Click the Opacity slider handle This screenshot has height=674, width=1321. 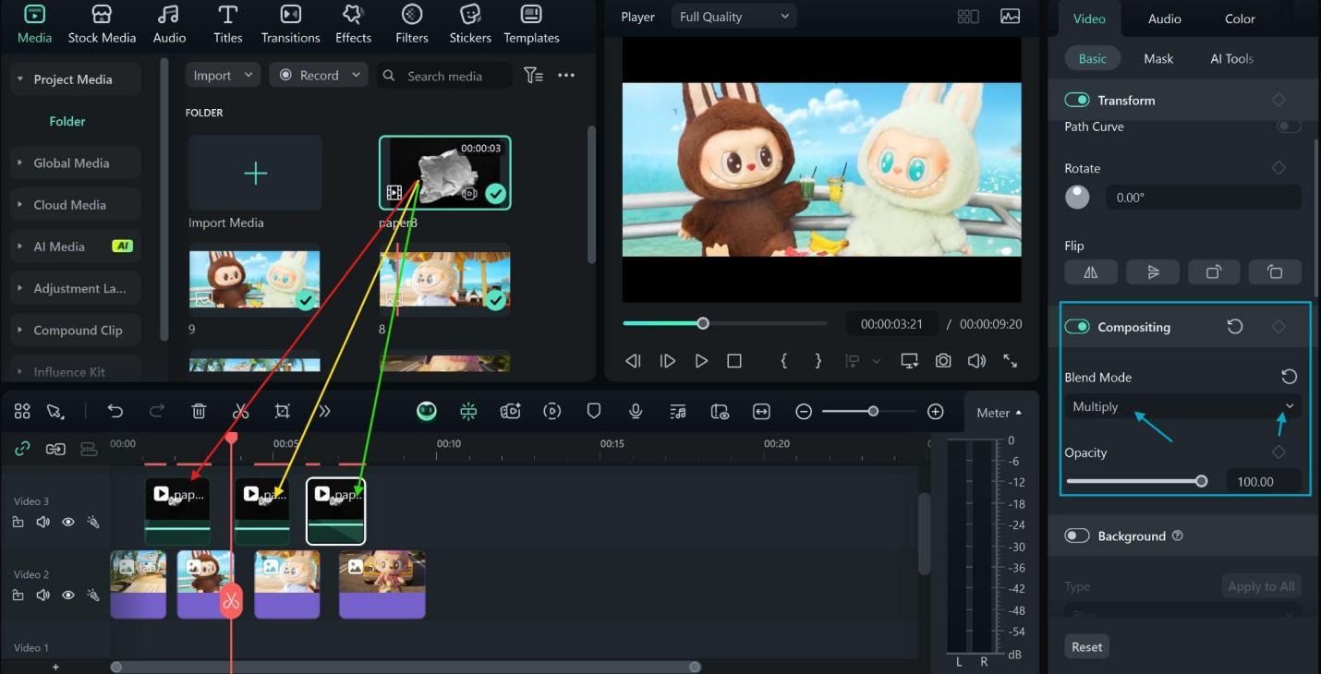tap(1201, 481)
